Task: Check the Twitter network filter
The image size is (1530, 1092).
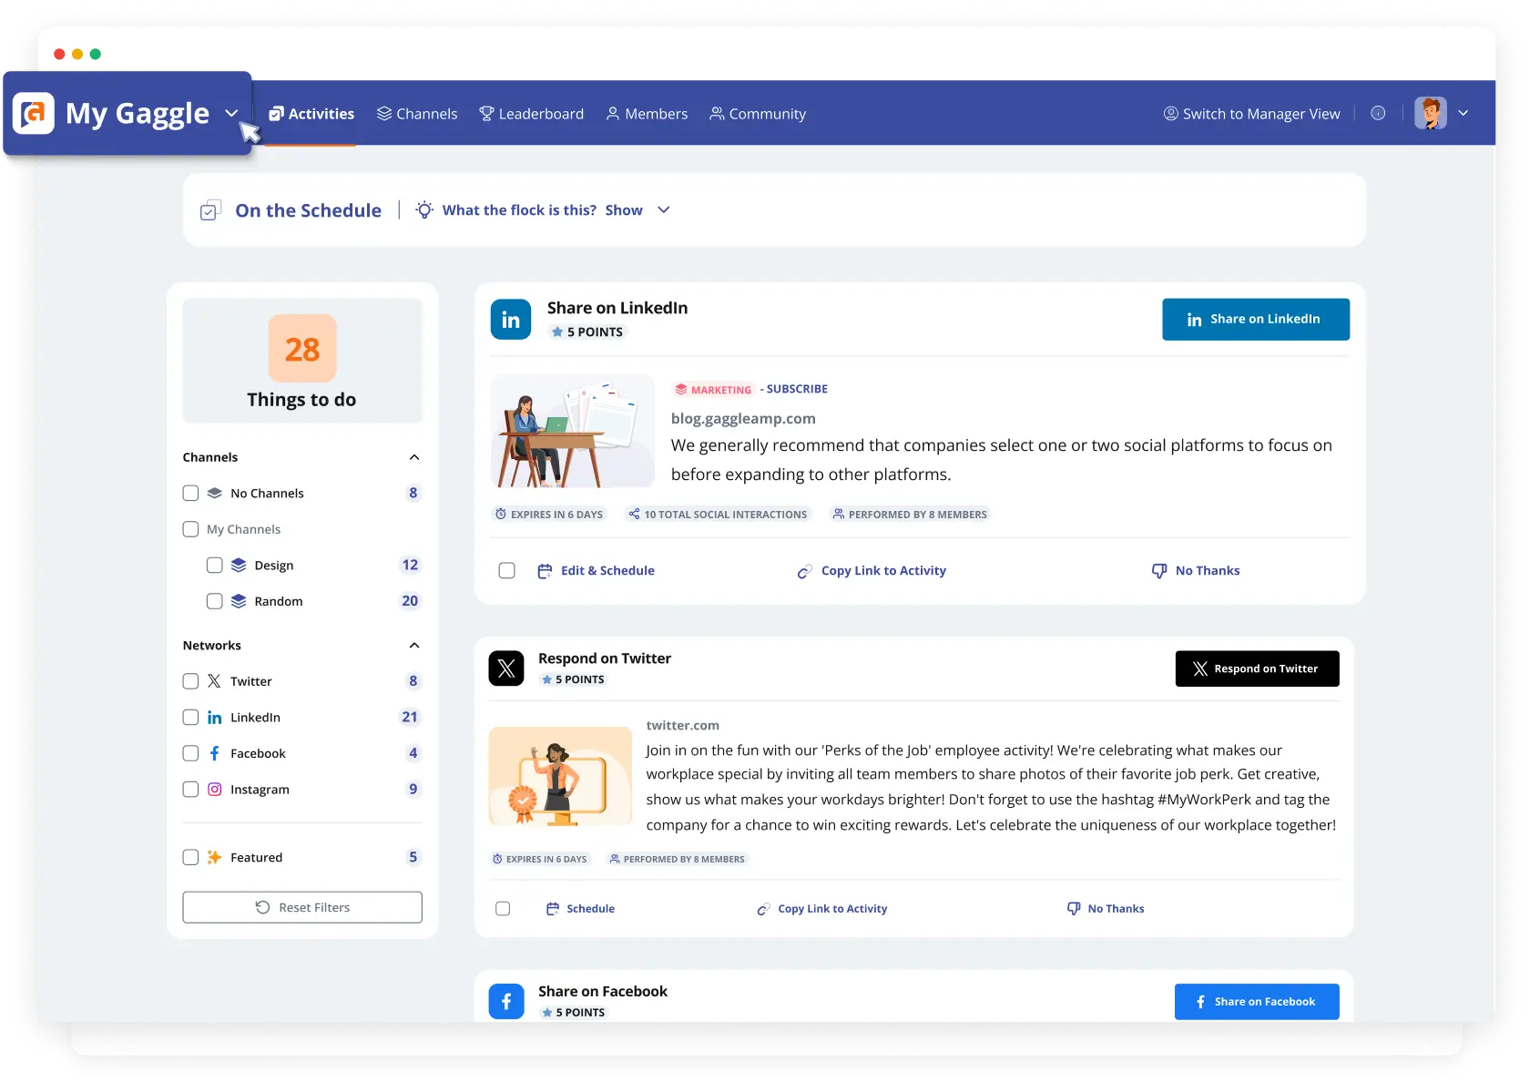Action: point(190,681)
